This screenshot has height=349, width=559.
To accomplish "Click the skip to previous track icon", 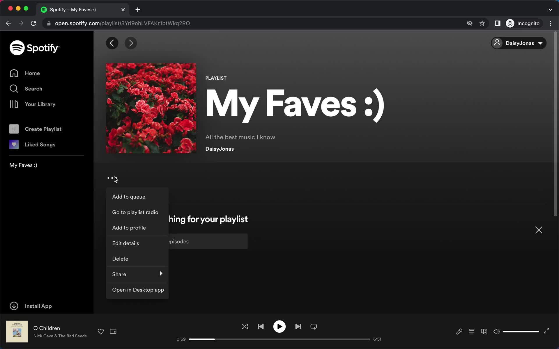I will click(261, 327).
